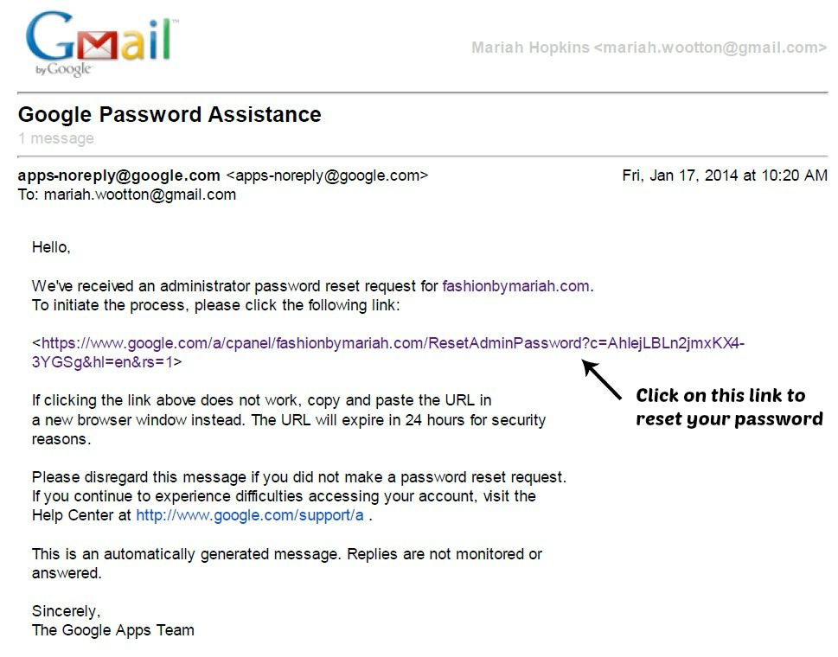
Task: Click 'The Google Apps Team' signature
Action: coord(112,630)
